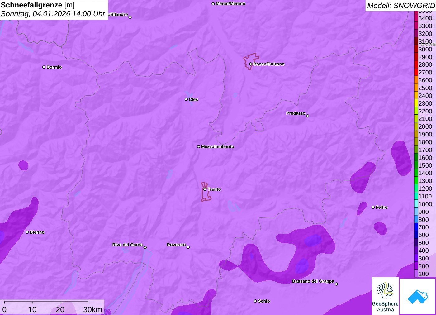Click the 3400 legend value
This screenshot has height=315, width=436.
pos(425,18)
